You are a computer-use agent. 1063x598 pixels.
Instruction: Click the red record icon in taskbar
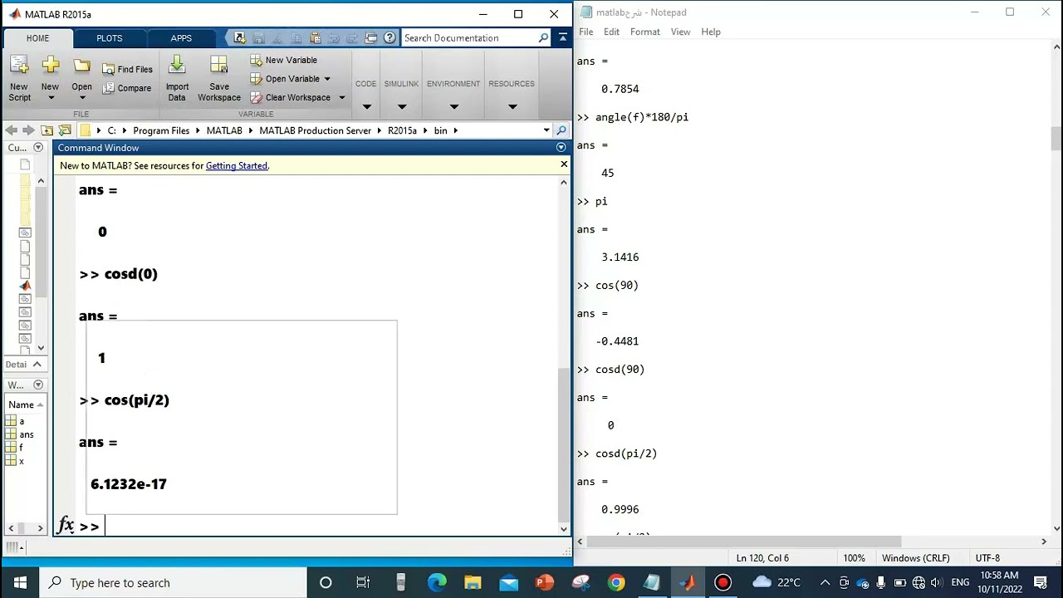click(x=723, y=582)
